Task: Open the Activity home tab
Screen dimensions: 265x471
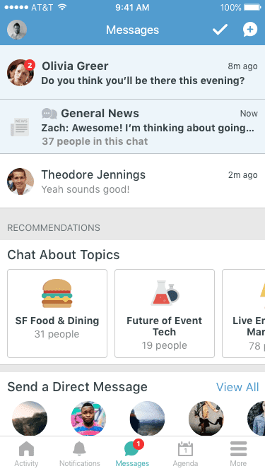Action: [26, 454]
